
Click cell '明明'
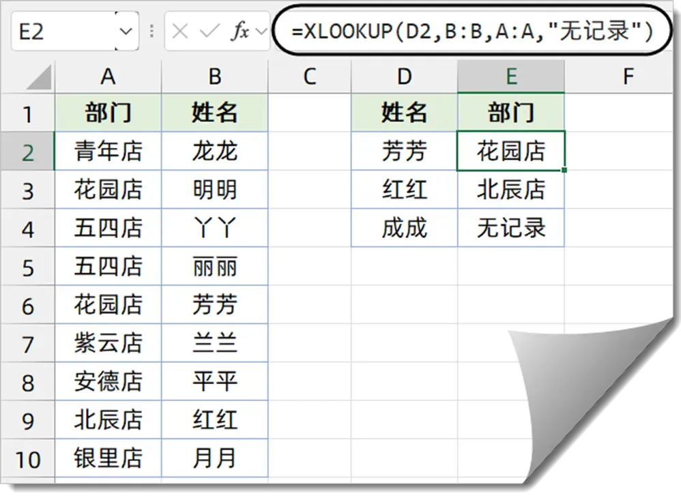214,190
